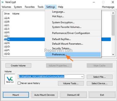117x101 pixels.
Task: Open the Favorites menu
Action: [30, 7]
